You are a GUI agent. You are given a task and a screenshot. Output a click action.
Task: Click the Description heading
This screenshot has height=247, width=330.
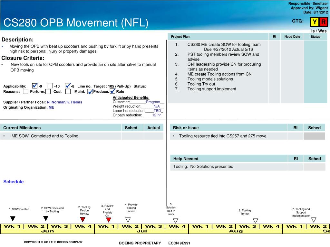(x=17, y=40)
